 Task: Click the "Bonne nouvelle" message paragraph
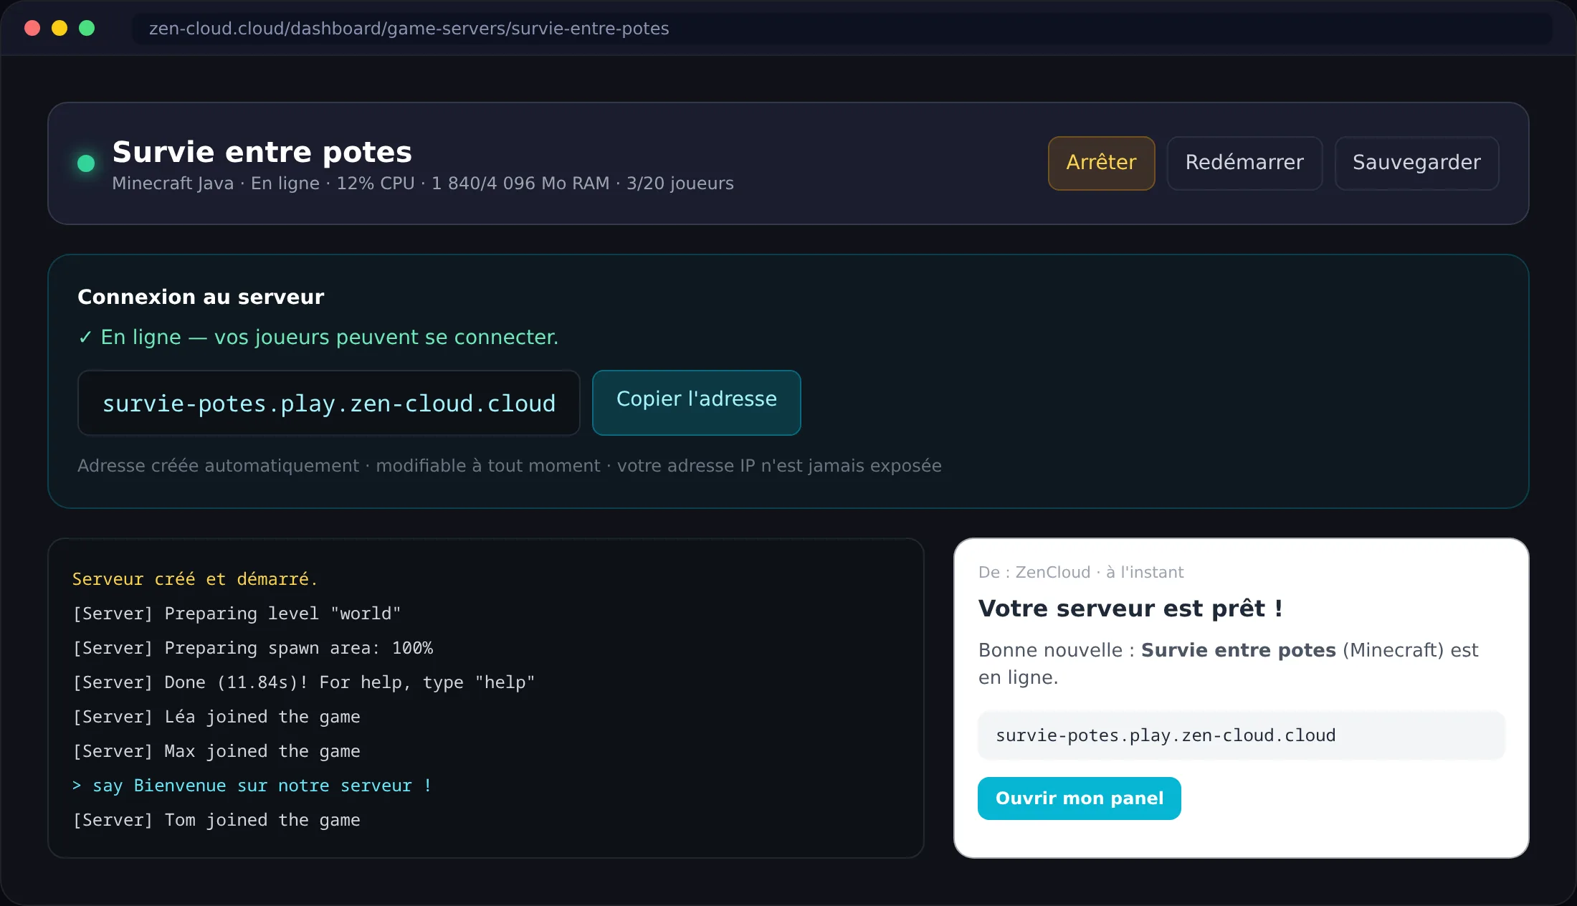[x=1228, y=663]
